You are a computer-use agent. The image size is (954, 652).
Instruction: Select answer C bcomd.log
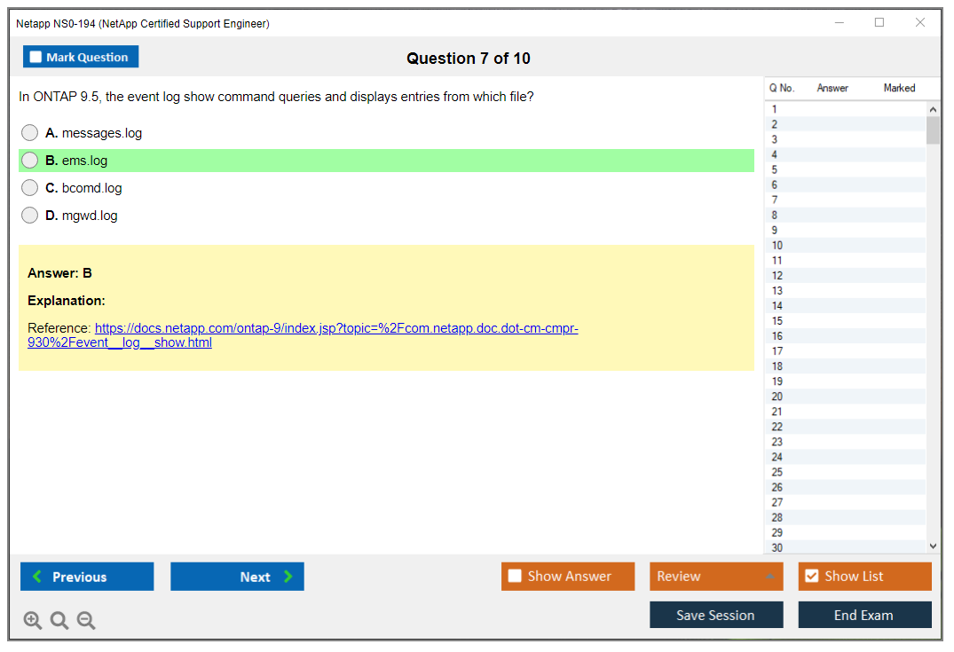click(x=30, y=188)
